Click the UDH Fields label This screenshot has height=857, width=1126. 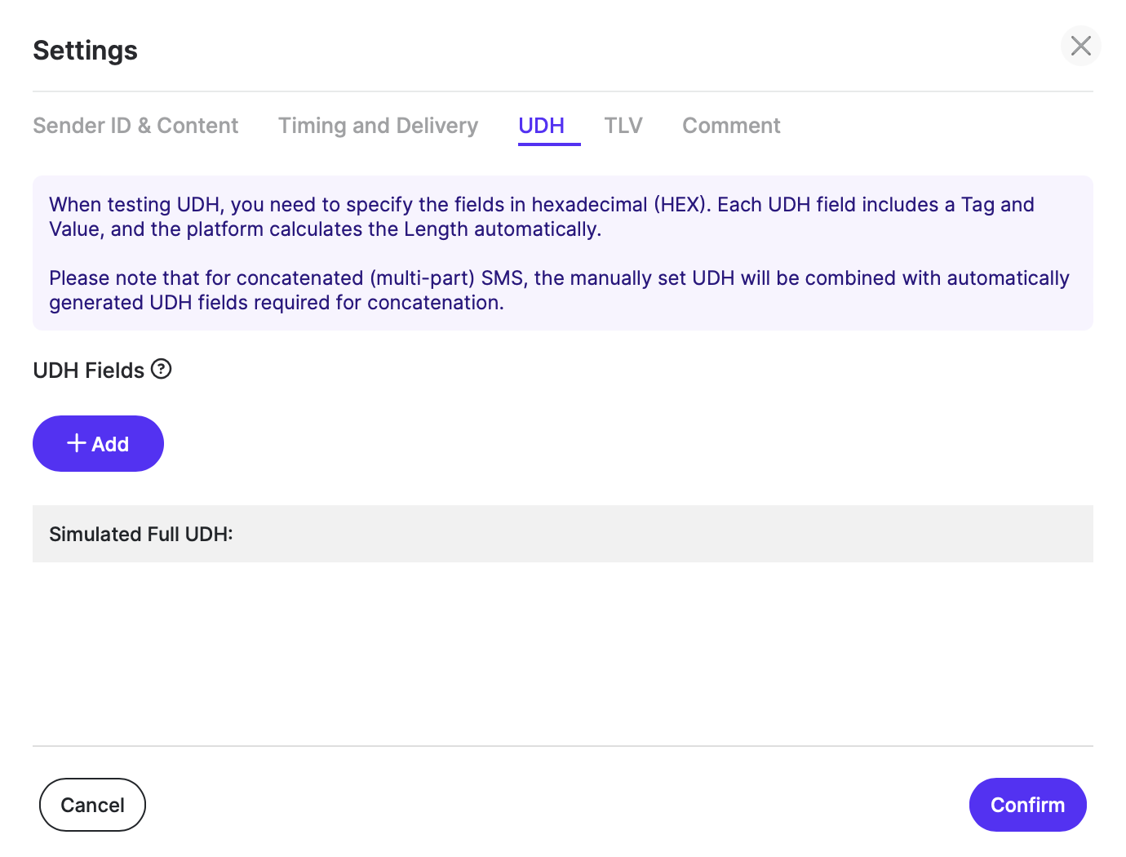click(88, 371)
